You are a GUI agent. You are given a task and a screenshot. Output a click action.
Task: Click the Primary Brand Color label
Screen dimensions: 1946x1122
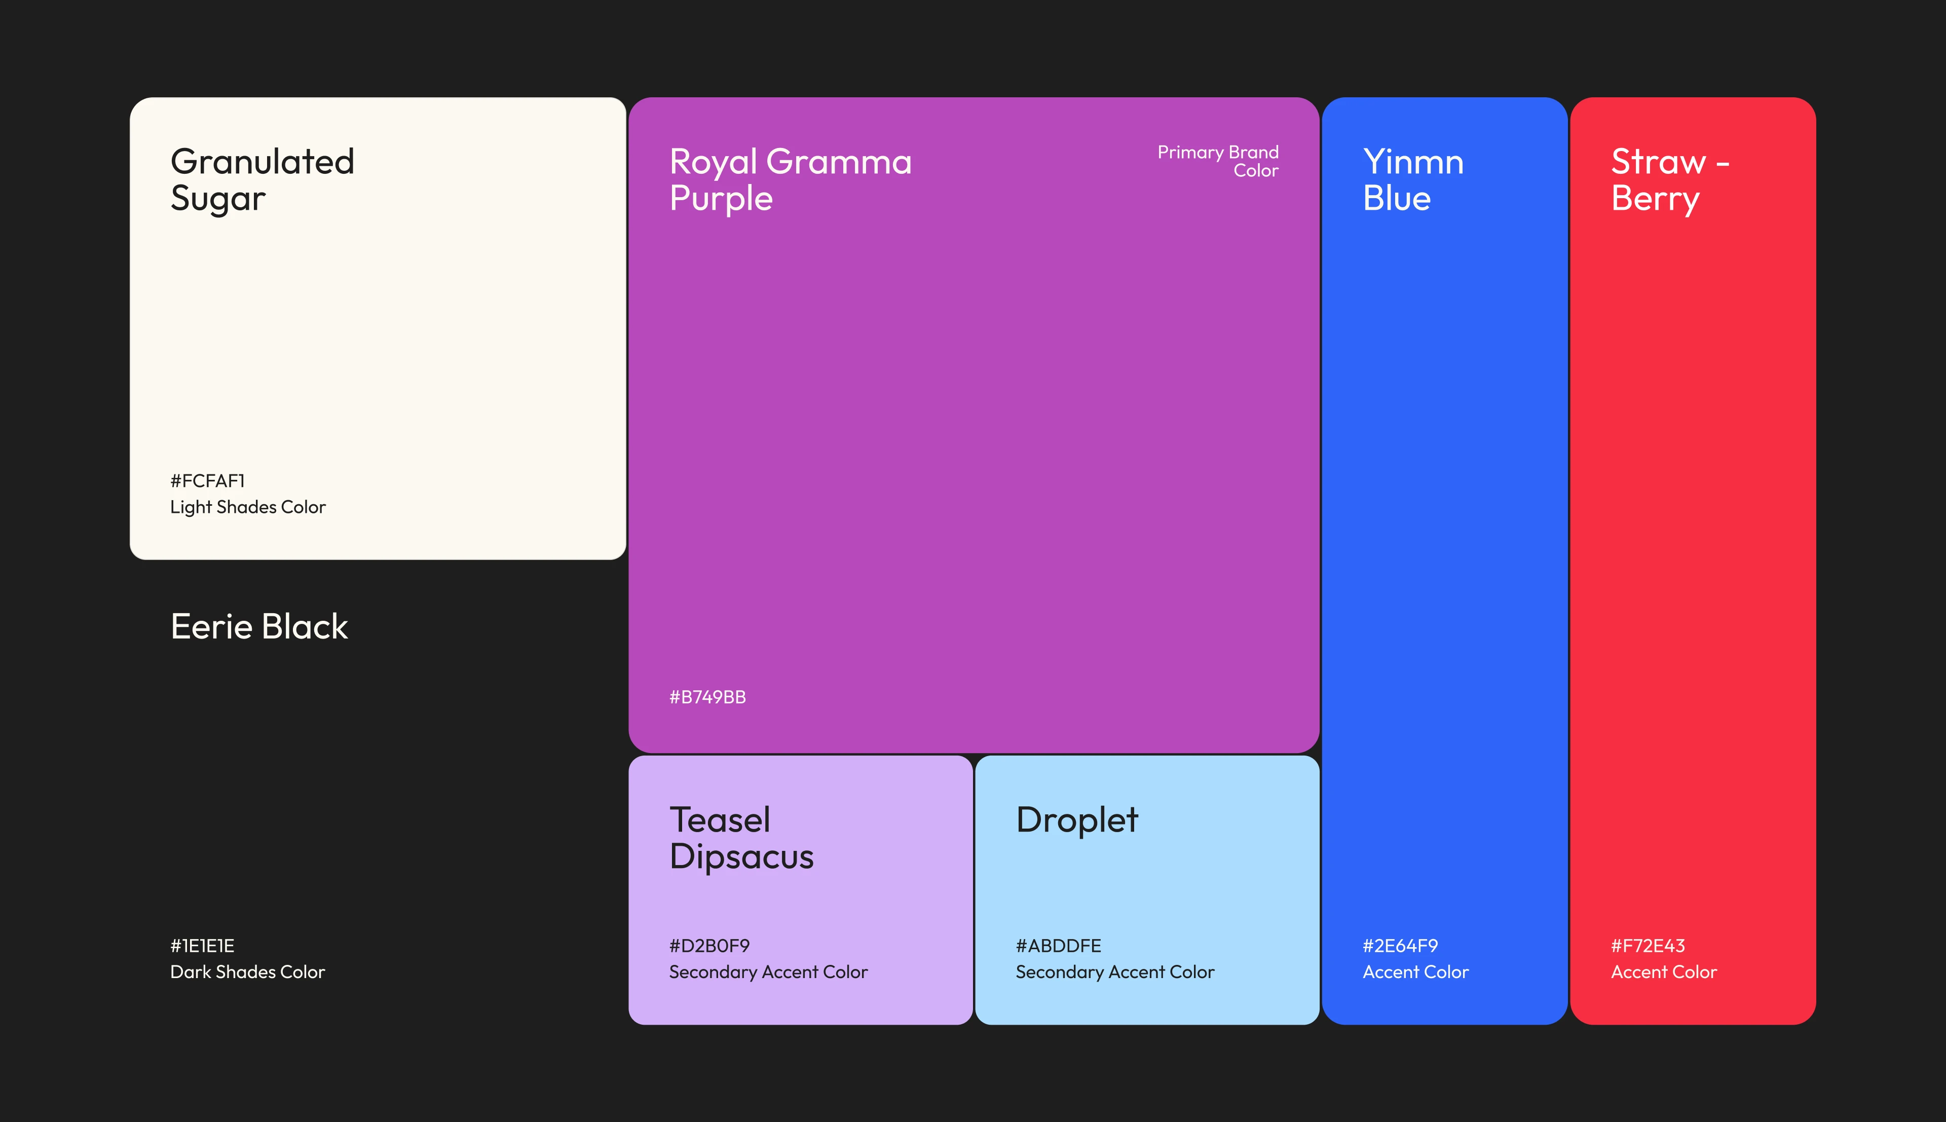(1218, 161)
